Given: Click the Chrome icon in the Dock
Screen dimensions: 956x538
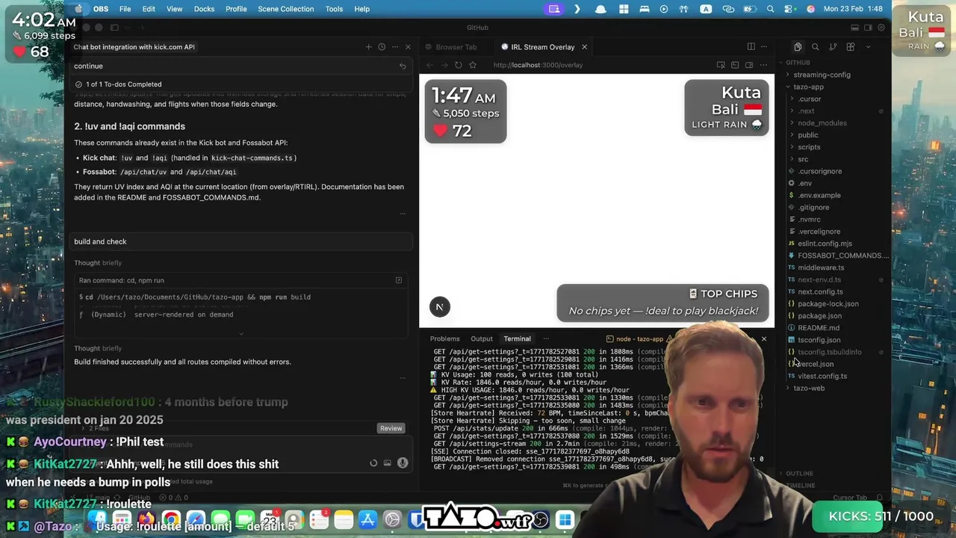Looking at the screenshot, I should pyautogui.click(x=171, y=519).
